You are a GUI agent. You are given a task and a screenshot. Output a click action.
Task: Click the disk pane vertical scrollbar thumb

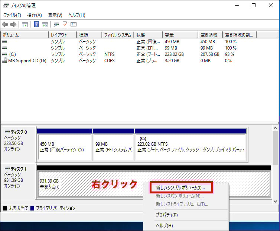coord(275,148)
